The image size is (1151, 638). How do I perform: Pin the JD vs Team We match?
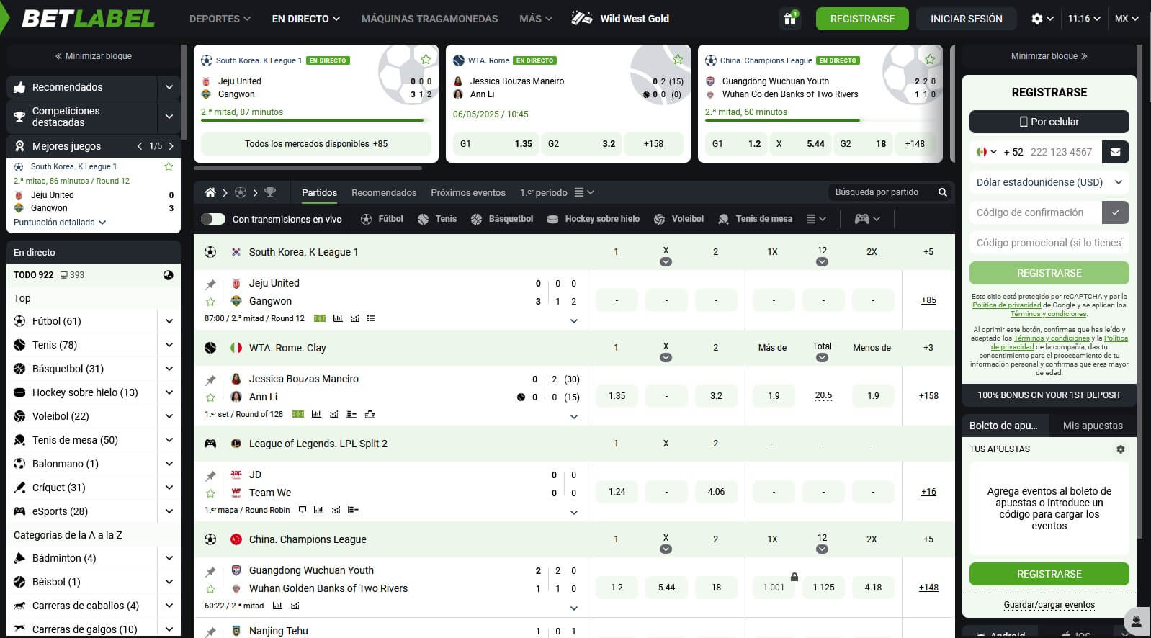(210, 476)
